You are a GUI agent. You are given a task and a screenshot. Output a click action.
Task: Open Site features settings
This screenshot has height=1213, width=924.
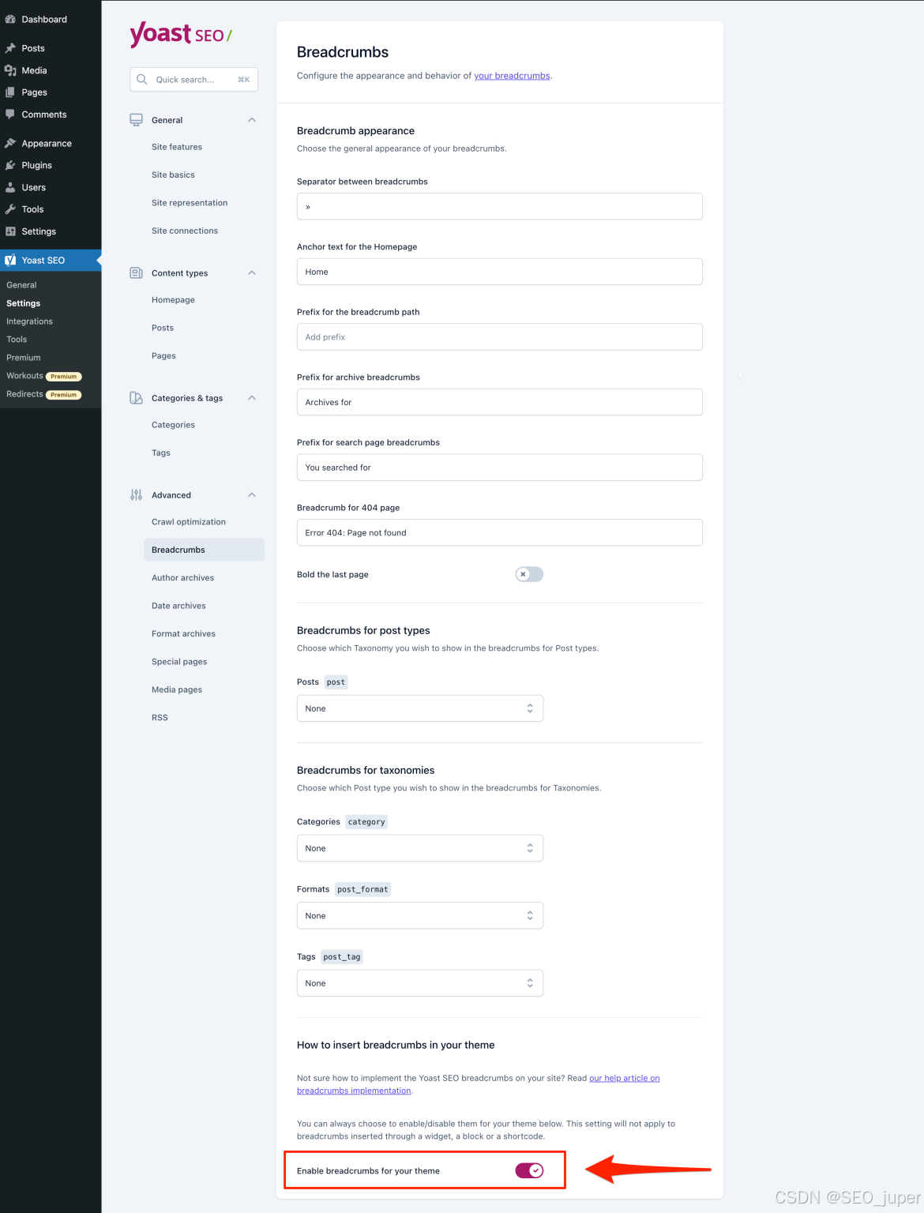[177, 147]
